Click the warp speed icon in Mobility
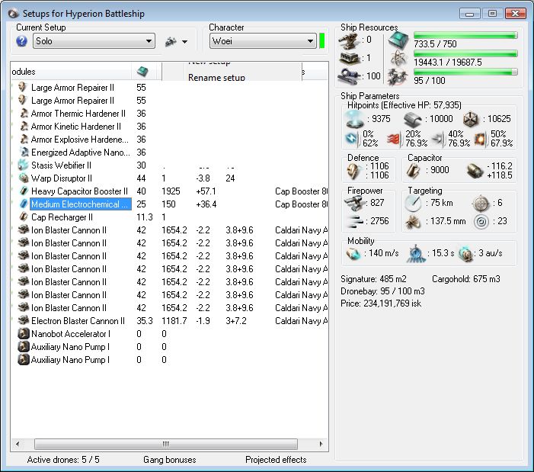Screen dimensions: 534x472 click(x=466, y=253)
